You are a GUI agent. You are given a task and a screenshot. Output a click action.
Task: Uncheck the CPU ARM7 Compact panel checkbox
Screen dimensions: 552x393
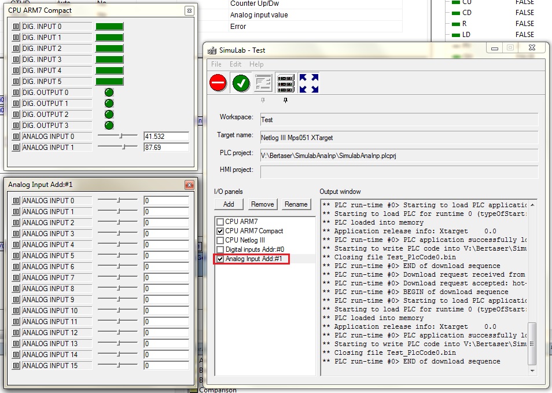click(220, 231)
